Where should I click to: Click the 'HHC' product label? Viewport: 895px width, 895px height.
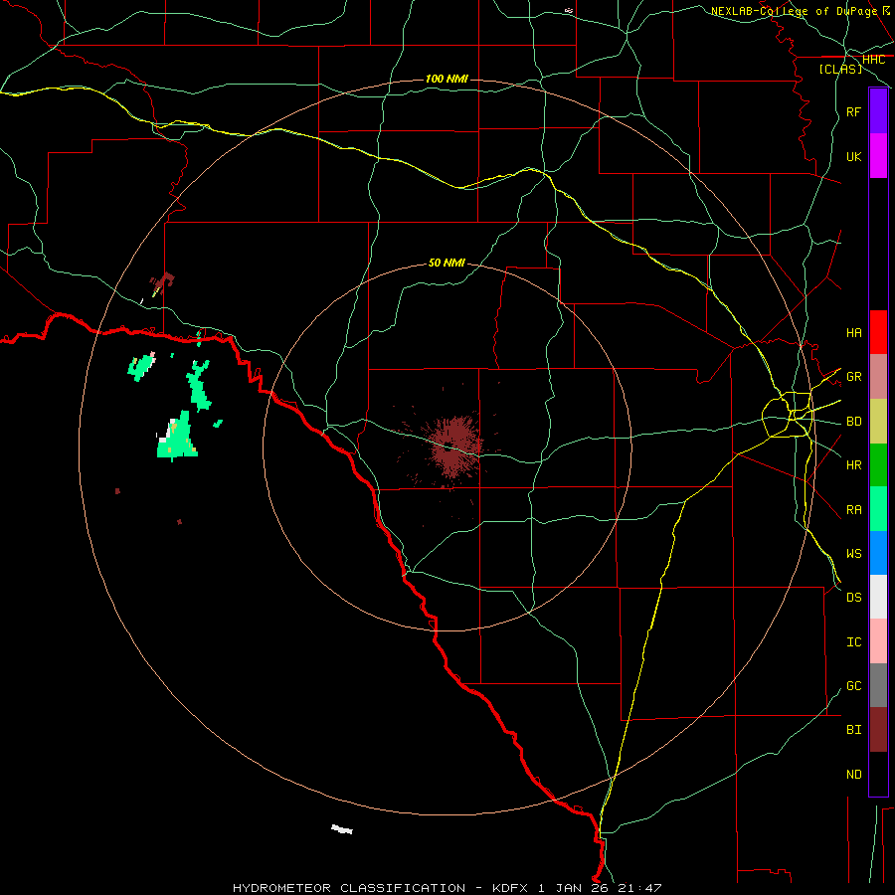[873, 60]
